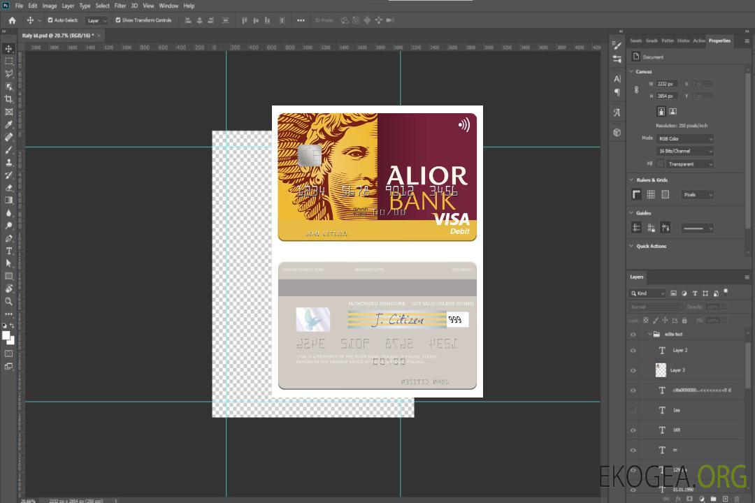Image resolution: width=755 pixels, height=503 pixels.
Task: Toggle the rulers icon in Rulers & Grids
Action: (636, 194)
